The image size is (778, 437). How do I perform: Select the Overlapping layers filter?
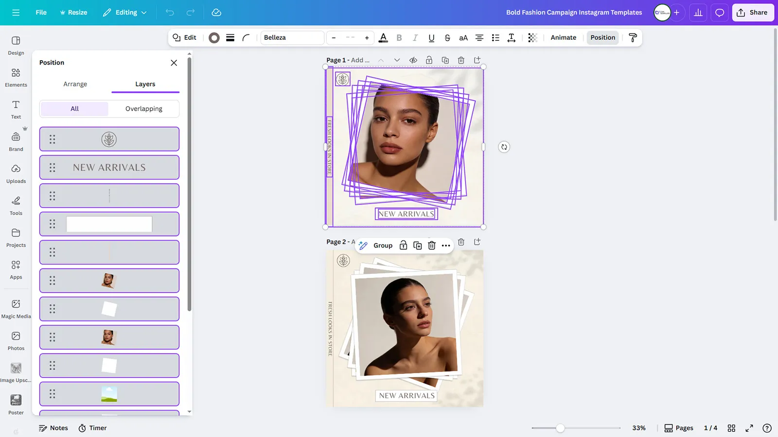pos(143,109)
